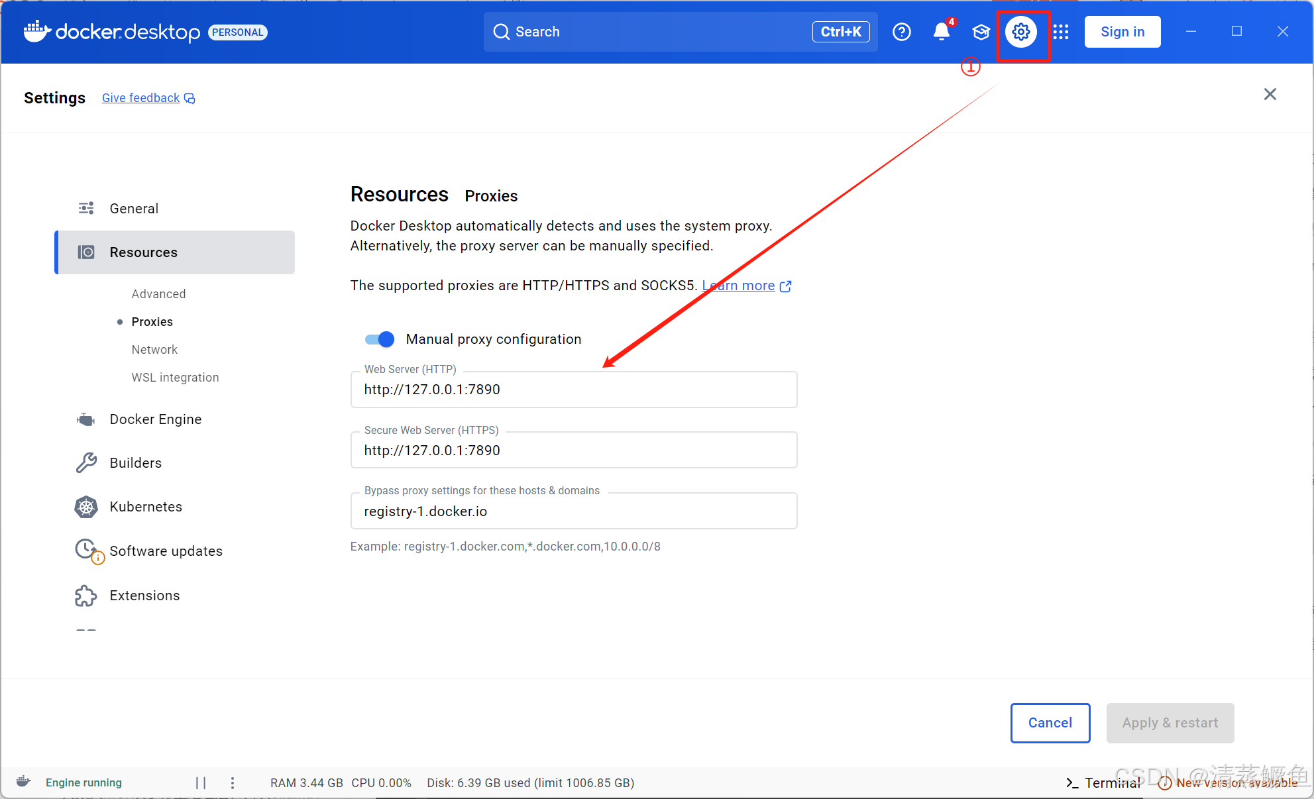The image size is (1314, 799).
Task: Click the Settings gear icon
Action: [1020, 32]
